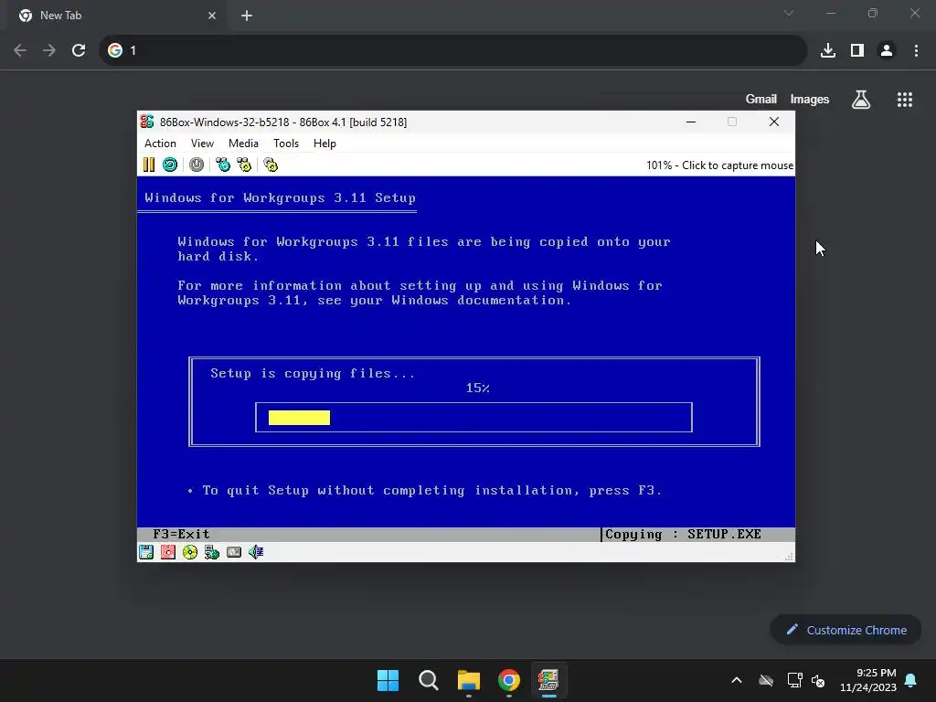Screen dimensions: 936x702
Task: Open the Media menu
Action: coord(243,144)
